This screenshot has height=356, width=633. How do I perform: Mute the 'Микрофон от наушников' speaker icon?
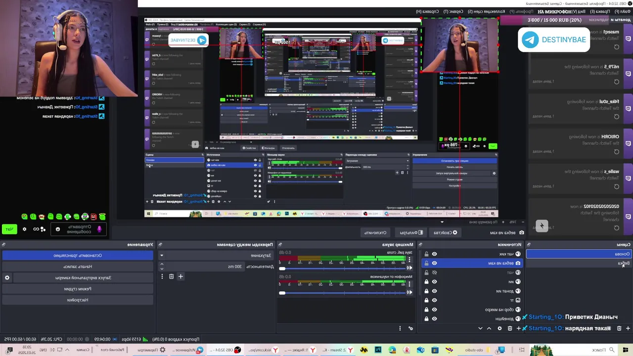click(x=409, y=292)
